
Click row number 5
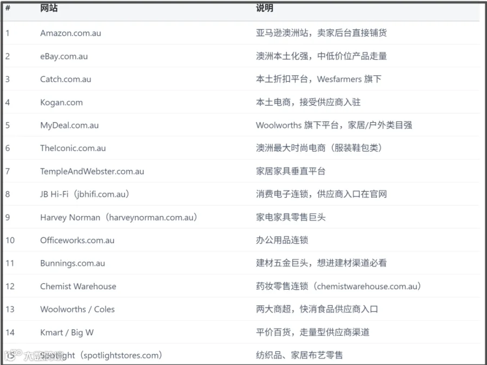pyautogui.click(x=8, y=125)
